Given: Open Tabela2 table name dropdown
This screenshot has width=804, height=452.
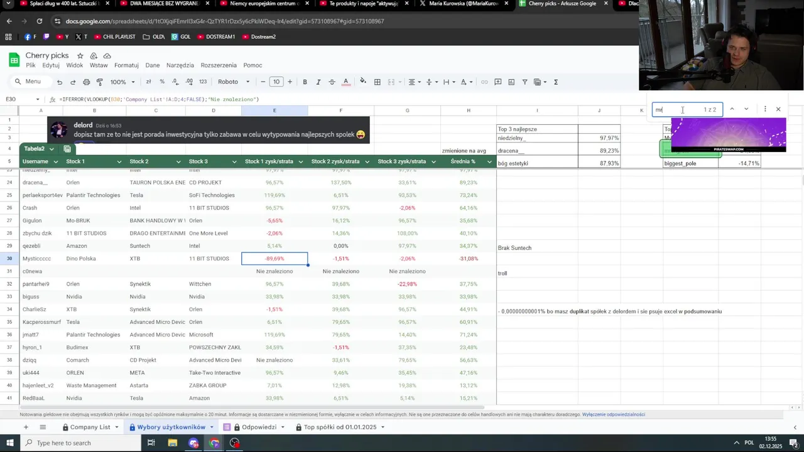Looking at the screenshot, I should coord(51,149).
